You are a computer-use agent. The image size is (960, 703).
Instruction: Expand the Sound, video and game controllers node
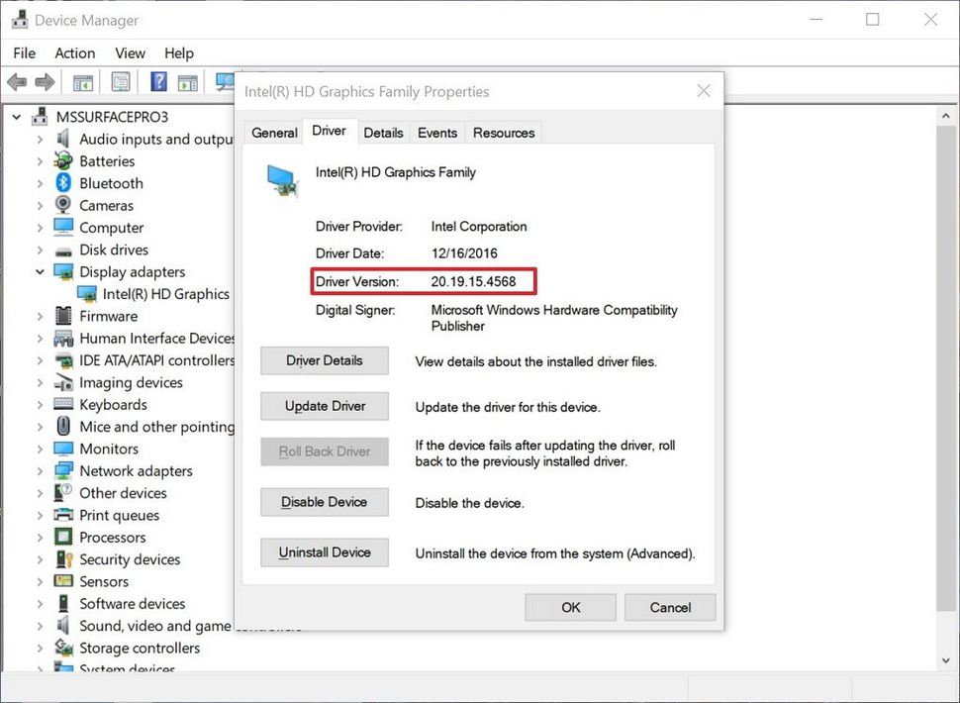(x=40, y=626)
